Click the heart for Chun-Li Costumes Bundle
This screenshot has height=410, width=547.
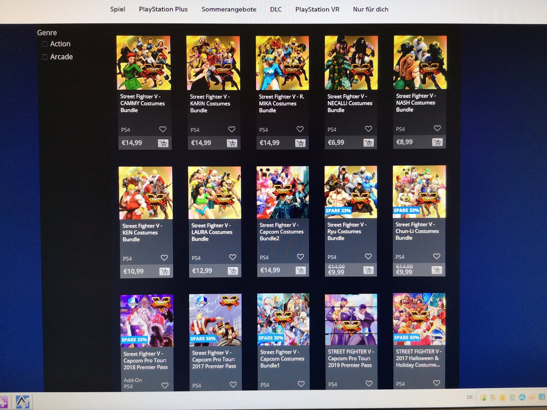click(437, 256)
